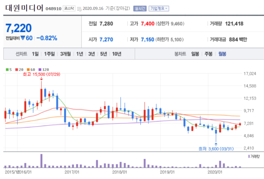The height and width of the screenshot is (179, 264).
Task: Select the 1일 line chart tab
Action: [x=35, y=54]
